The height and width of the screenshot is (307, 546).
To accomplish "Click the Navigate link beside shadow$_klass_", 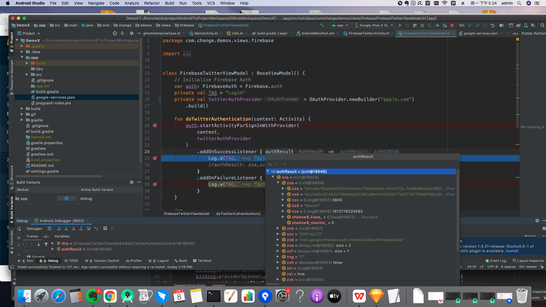I will 369,217.
